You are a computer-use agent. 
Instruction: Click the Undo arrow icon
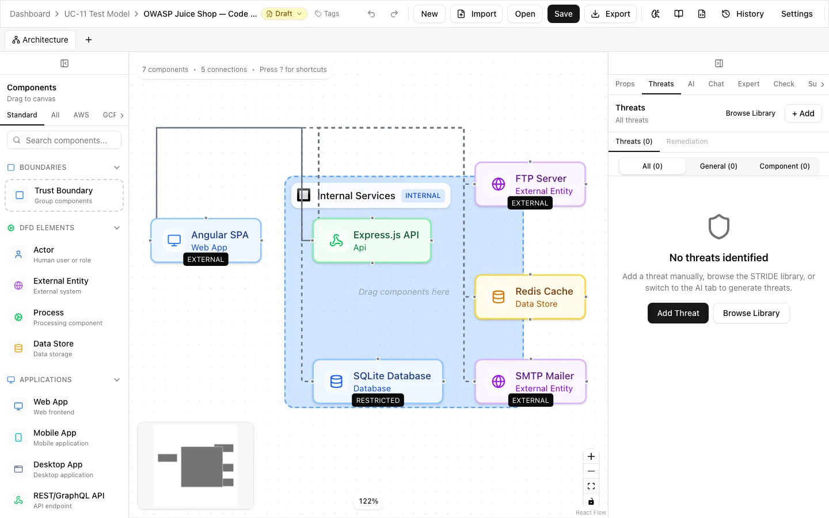tap(371, 14)
